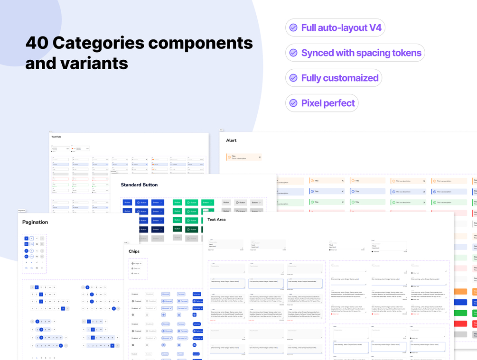Select the Synced with spacing tokens pill
This screenshot has height=360, width=477.
[355, 53]
